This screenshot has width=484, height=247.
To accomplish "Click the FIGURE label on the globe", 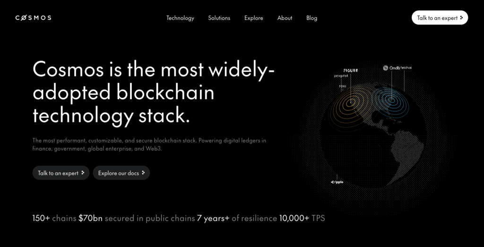I will point(350,70).
